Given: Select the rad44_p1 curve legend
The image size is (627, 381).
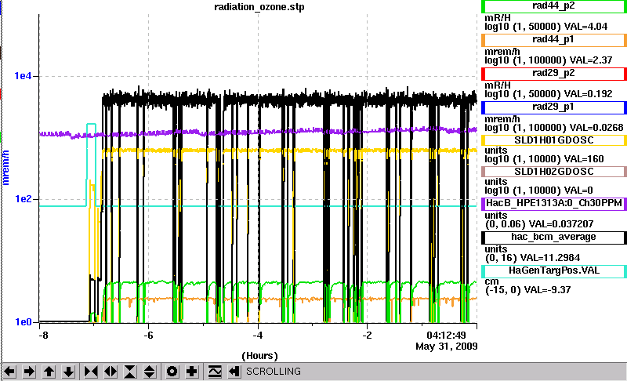Looking at the screenshot, I should pyautogui.click(x=554, y=39).
